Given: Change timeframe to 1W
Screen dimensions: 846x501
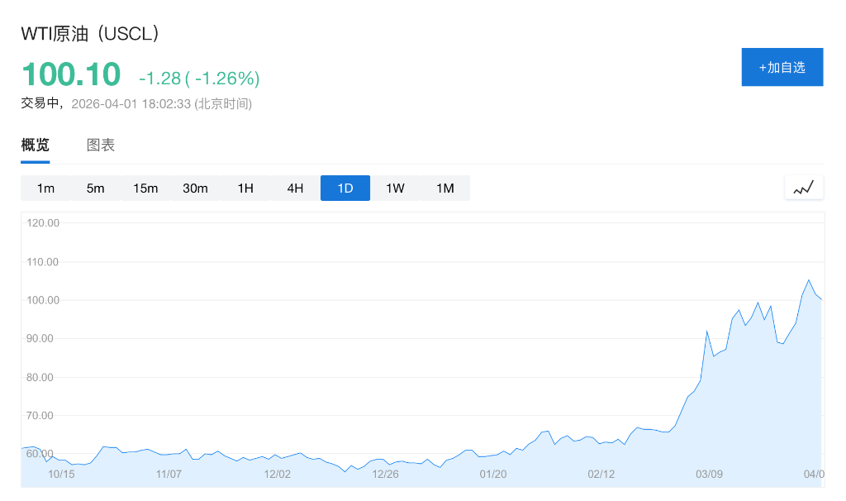Looking at the screenshot, I should click(x=395, y=188).
